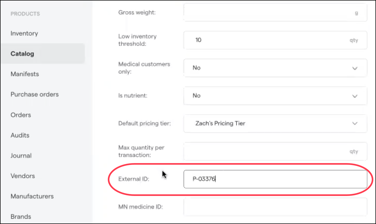Navigate to the Brands section
The image size is (376, 224).
pos(21,217)
